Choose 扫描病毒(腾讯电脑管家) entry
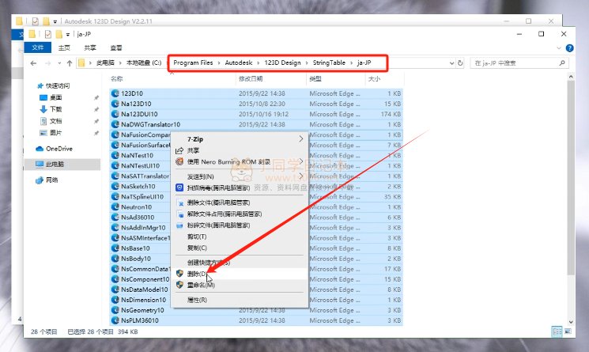This screenshot has height=352, width=589. coord(240,187)
